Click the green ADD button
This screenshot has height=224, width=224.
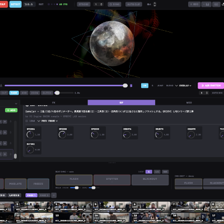point(11,110)
